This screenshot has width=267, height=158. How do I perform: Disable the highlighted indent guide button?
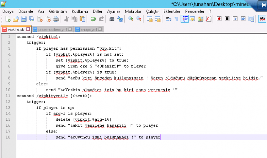tap(185, 19)
